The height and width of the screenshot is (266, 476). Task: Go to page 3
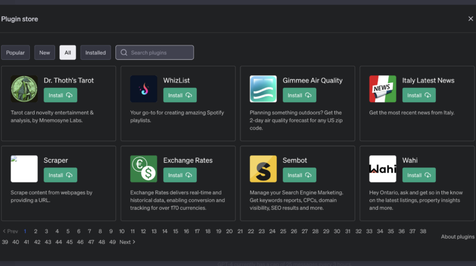[x=47, y=231]
